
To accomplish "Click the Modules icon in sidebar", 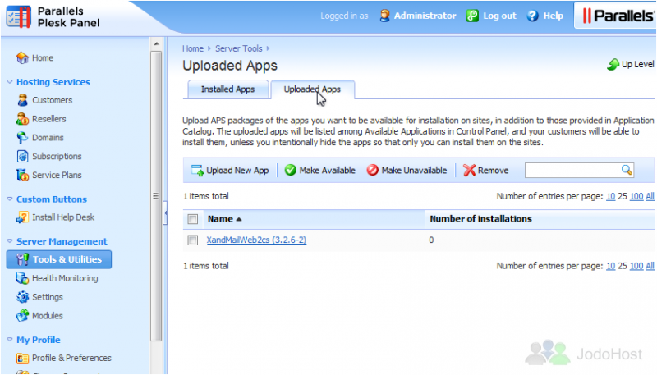I will pyautogui.click(x=22, y=316).
